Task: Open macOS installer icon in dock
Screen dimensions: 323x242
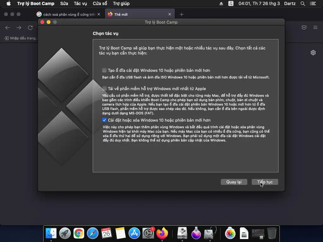Action: pyautogui.click(x=196, y=233)
